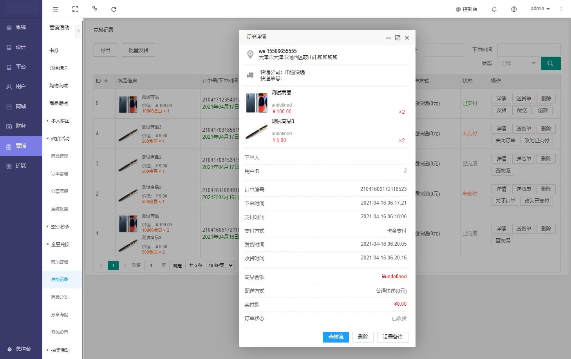Viewport: 571px width, 359px height.
Task: Click the green search icon button
Action: pyautogui.click(x=550, y=63)
